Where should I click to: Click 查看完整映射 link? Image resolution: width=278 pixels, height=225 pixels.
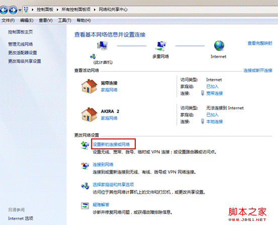tap(260, 43)
